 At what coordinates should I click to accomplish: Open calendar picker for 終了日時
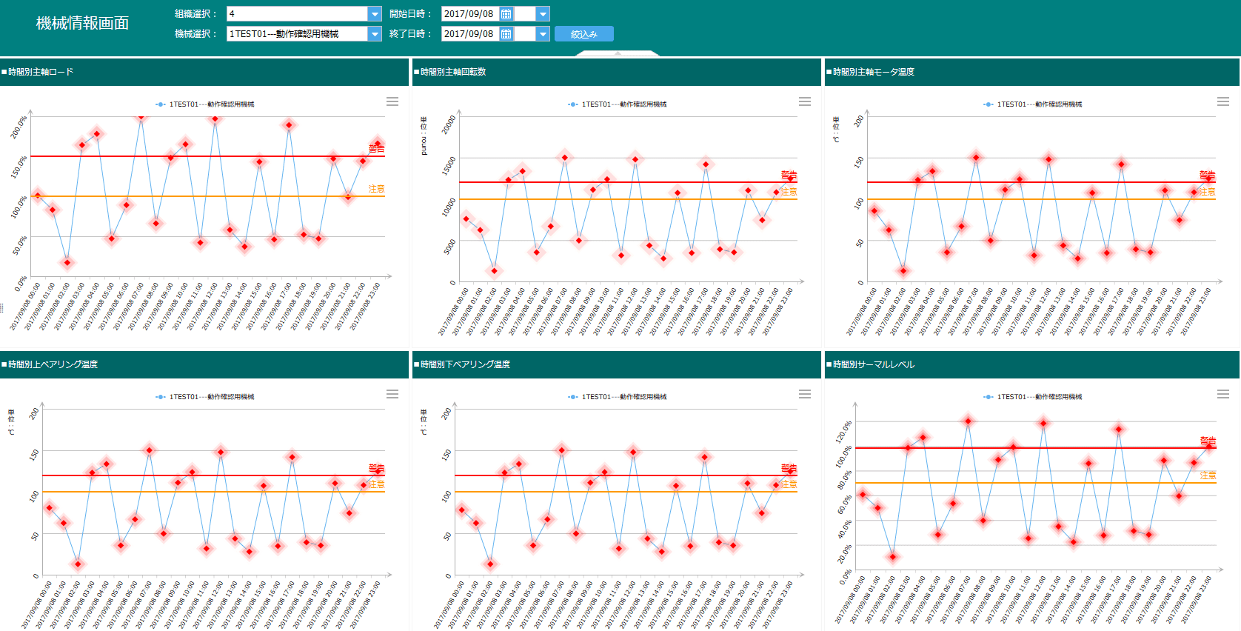pos(506,34)
